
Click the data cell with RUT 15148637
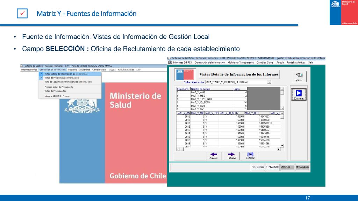257,130
